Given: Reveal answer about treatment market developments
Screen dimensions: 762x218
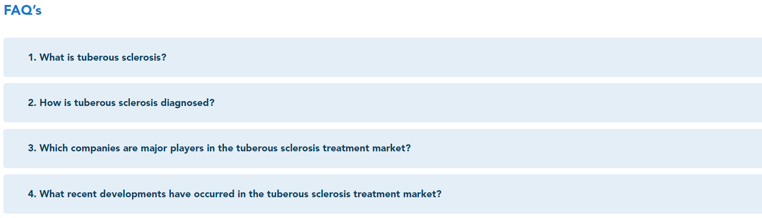Looking at the screenshot, I should coord(383,194).
